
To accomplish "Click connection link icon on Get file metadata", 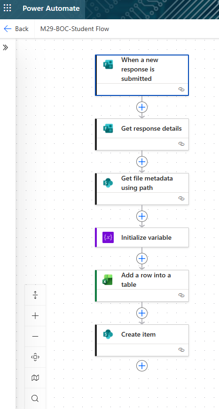I will [x=181, y=198].
